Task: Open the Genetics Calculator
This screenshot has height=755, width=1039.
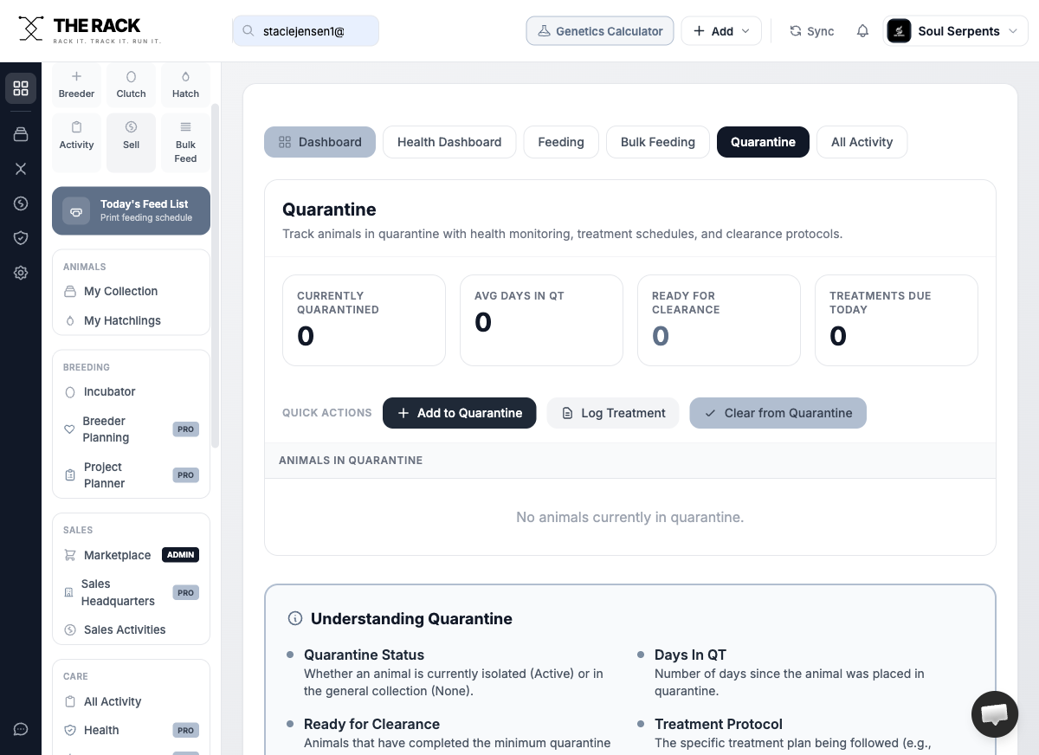Action: tap(599, 31)
